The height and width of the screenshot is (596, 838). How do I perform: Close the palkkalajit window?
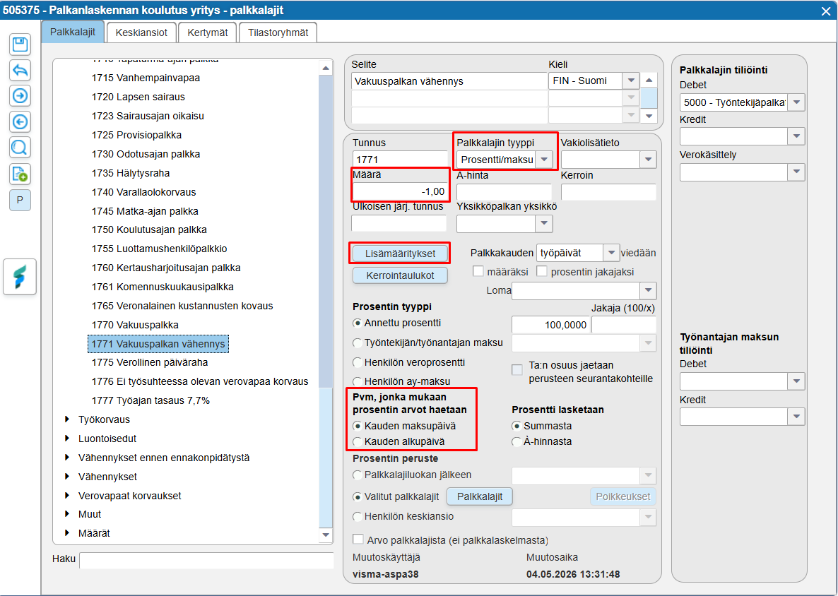coord(826,11)
